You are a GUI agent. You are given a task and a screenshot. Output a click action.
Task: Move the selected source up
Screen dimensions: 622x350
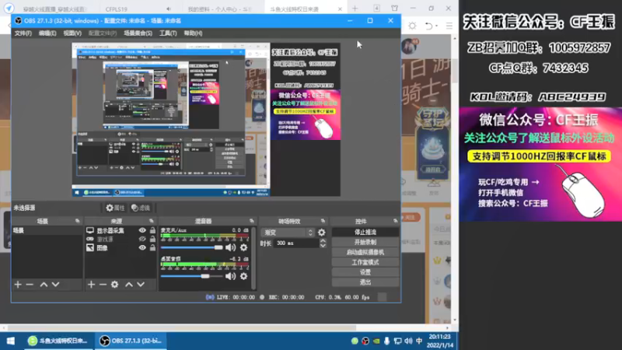(129, 285)
